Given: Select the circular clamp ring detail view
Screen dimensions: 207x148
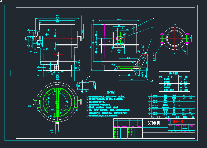Looking at the screenshot, I should (174, 38).
